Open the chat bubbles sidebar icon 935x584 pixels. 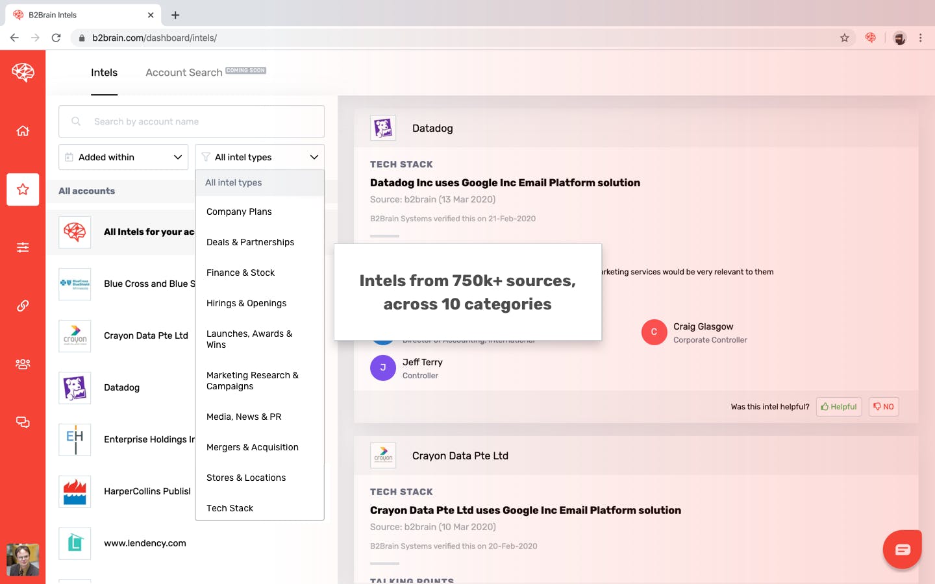[23, 422]
